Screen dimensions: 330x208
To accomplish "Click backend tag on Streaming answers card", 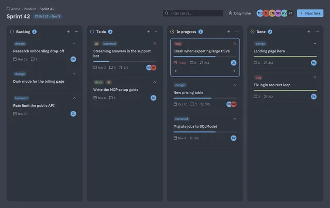I will [109, 44].
